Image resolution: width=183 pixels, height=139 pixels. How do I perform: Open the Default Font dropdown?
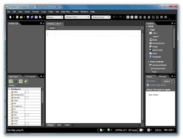77,17
